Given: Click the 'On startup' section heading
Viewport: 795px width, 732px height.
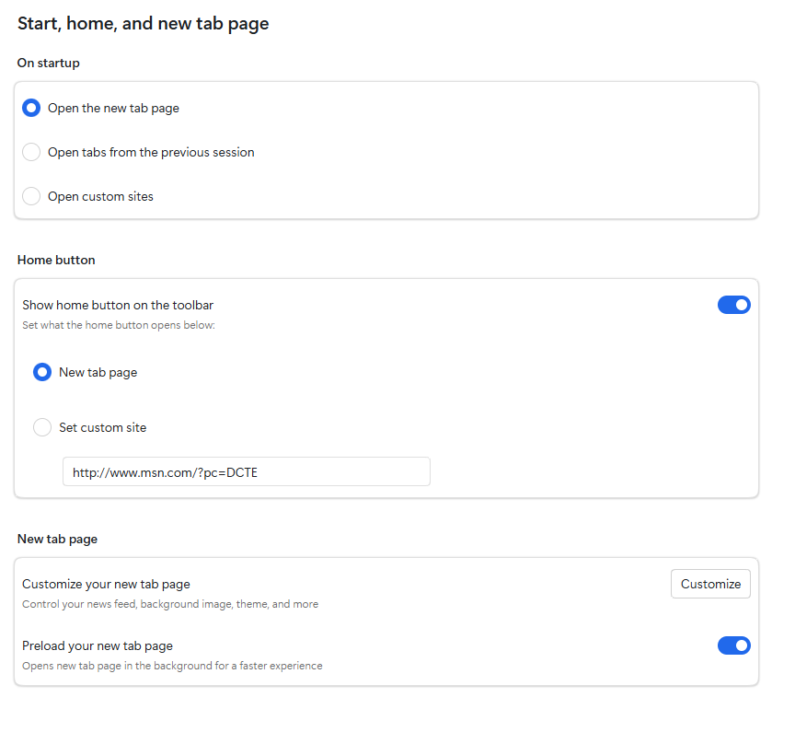Looking at the screenshot, I should (x=48, y=64).
